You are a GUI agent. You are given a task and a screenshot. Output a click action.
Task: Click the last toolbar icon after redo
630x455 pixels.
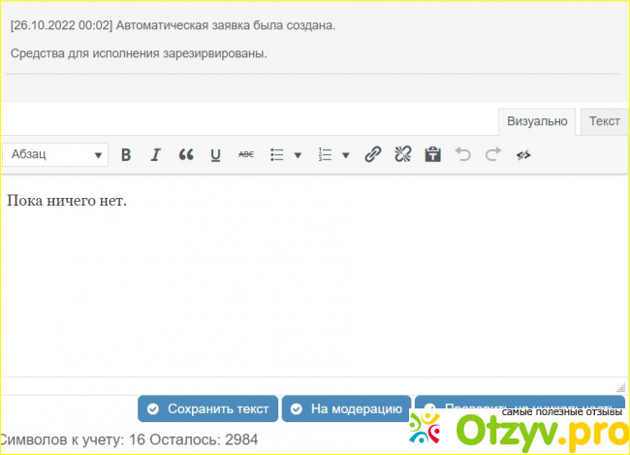tap(523, 154)
